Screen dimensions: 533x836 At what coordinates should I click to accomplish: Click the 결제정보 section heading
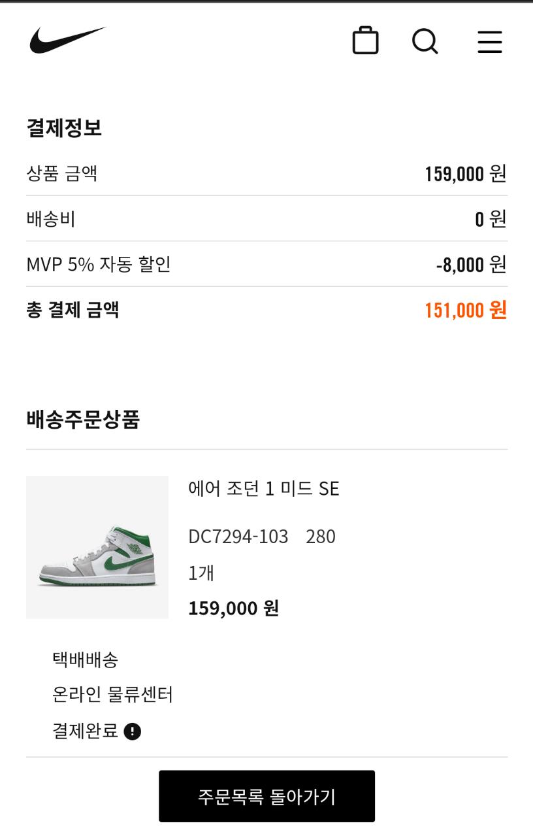click(64, 127)
